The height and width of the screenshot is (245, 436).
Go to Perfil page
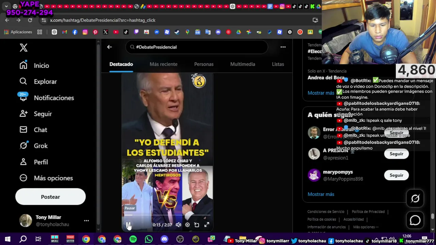(x=34, y=162)
